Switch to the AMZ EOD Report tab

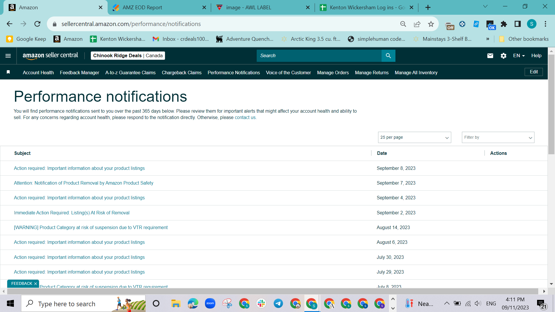pyautogui.click(x=142, y=8)
